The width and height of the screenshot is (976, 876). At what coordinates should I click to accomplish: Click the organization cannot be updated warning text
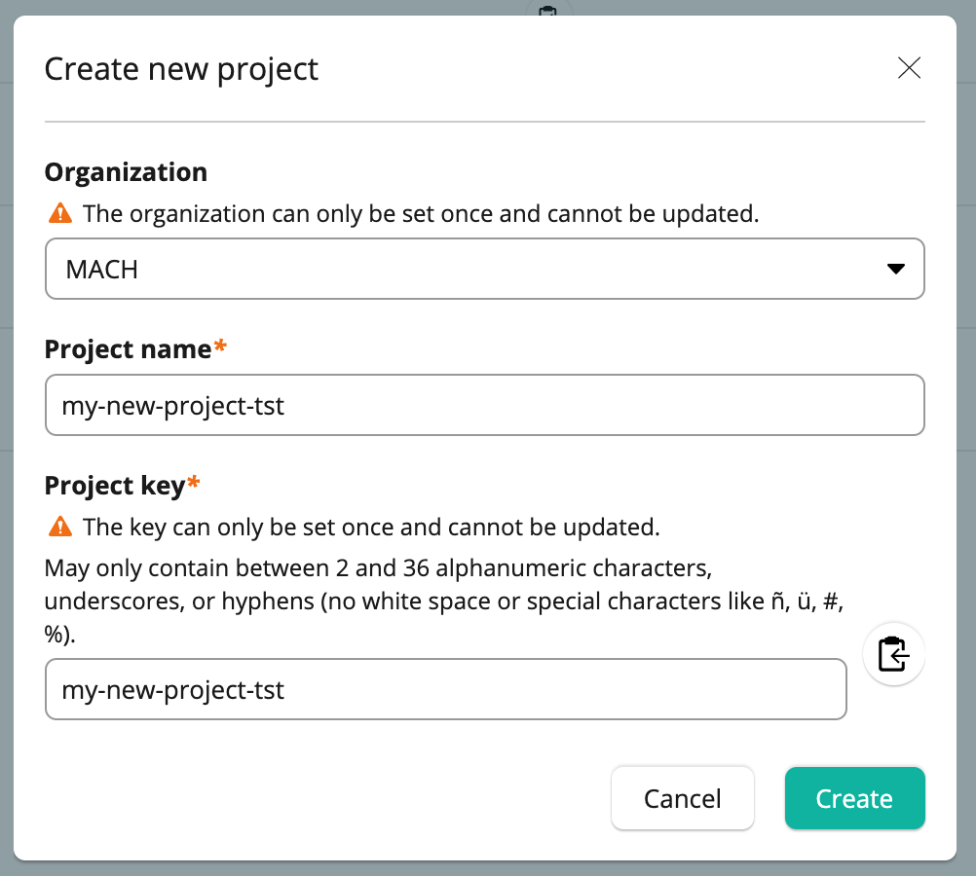tap(421, 214)
